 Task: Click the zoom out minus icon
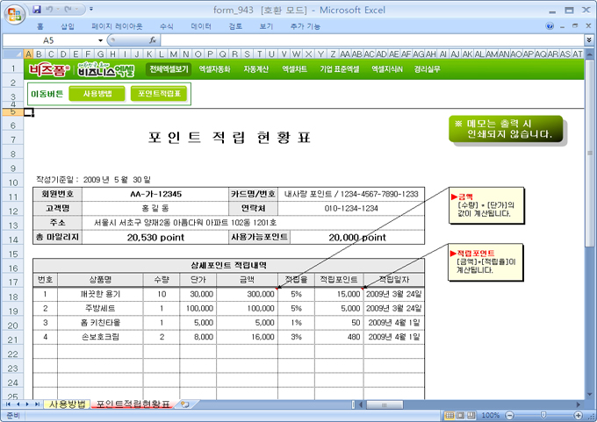point(507,415)
